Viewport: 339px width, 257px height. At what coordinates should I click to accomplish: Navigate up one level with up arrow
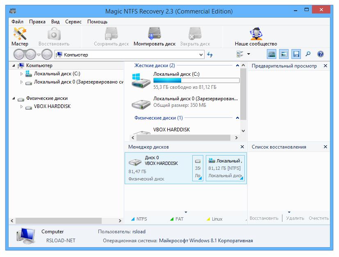coord(47,54)
